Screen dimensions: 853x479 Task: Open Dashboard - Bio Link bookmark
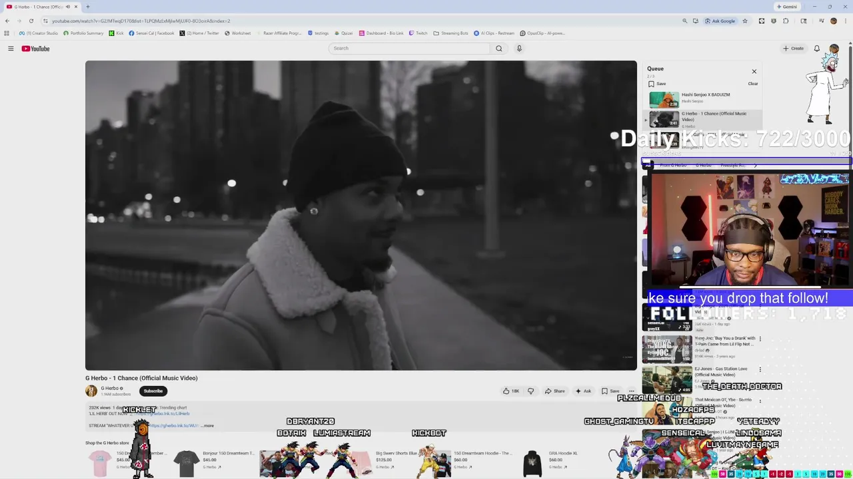(x=381, y=33)
